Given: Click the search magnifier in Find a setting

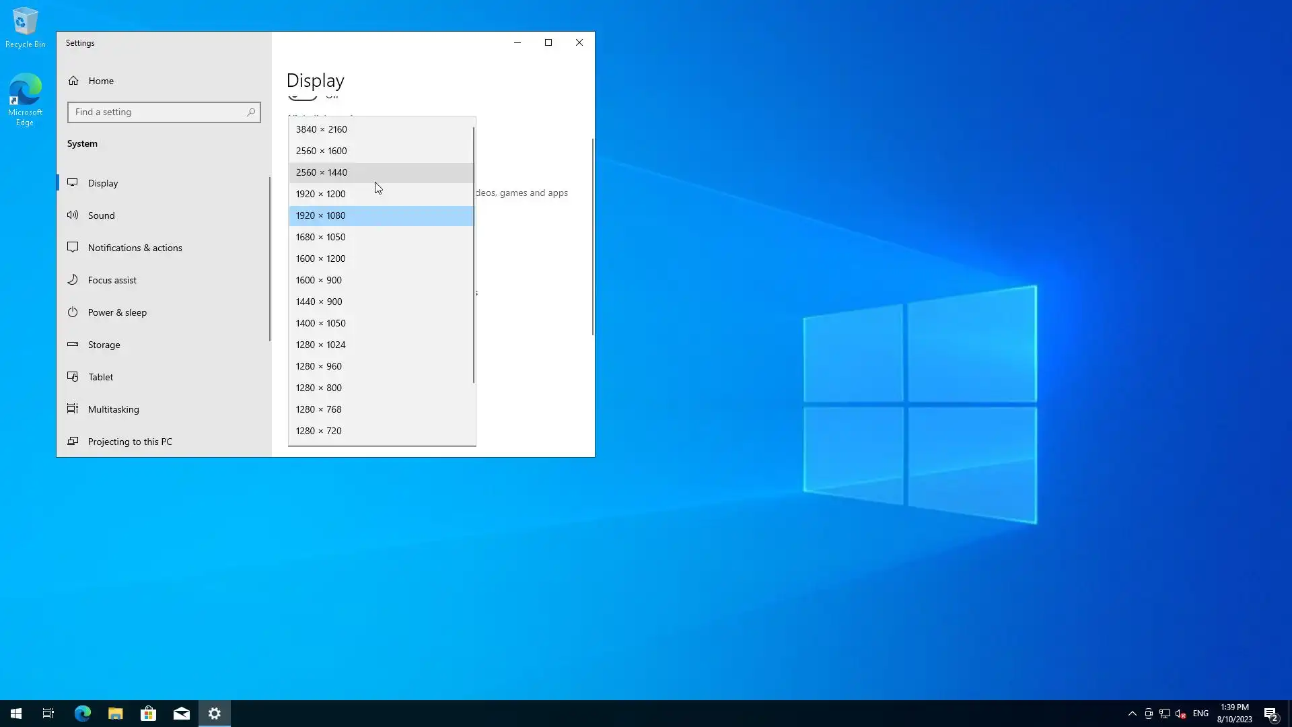Looking at the screenshot, I should [x=251, y=112].
